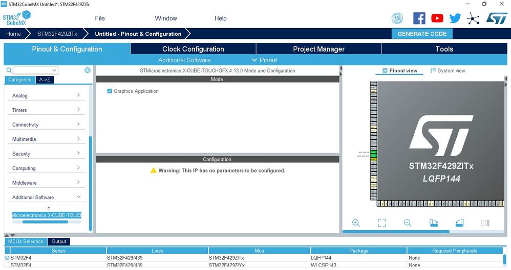The width and height of the screenshot is (511, 270).
Task: Open the Additional Software submenu
Action: coord(184,60)
